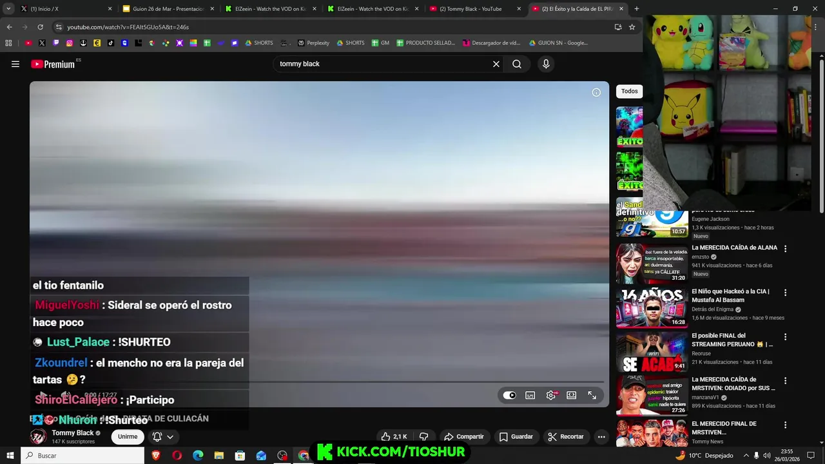Switch to 'Guion 26 de Mar' presentation tab

[168, 9]
